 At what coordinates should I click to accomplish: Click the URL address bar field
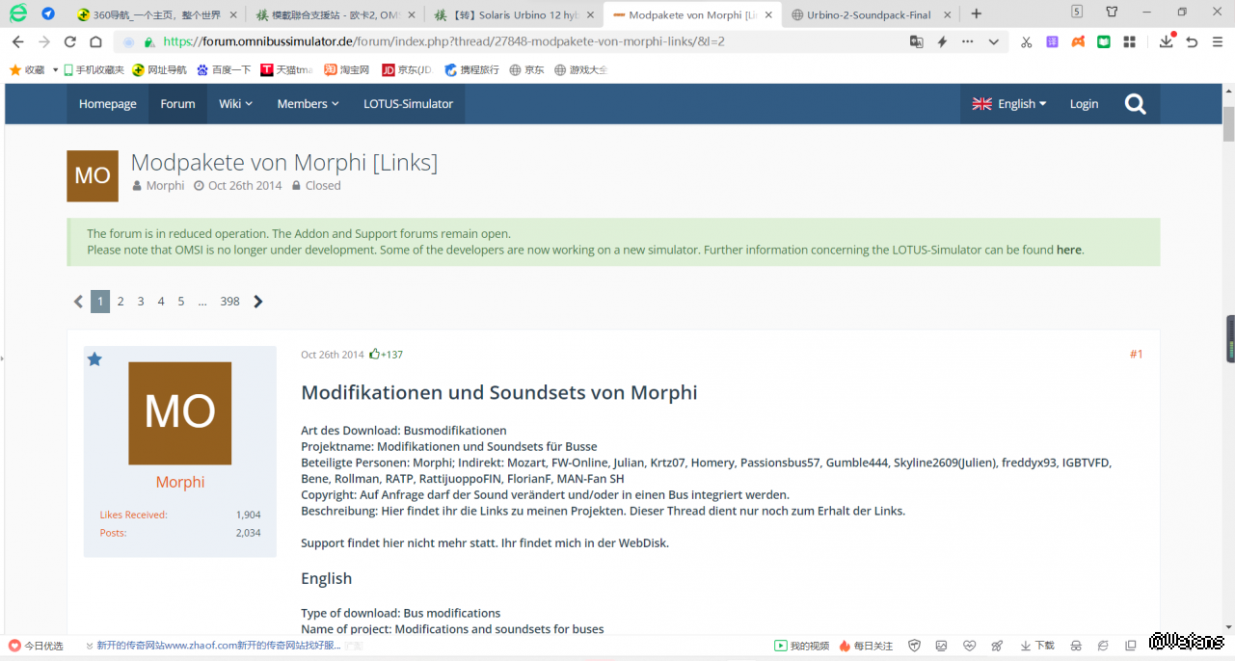click(x=530, y=41)
